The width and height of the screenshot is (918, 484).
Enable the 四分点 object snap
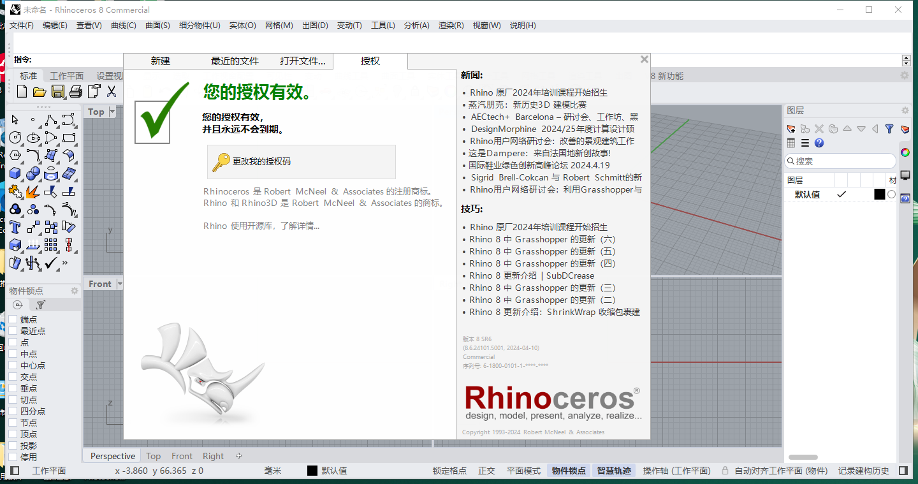12,411
